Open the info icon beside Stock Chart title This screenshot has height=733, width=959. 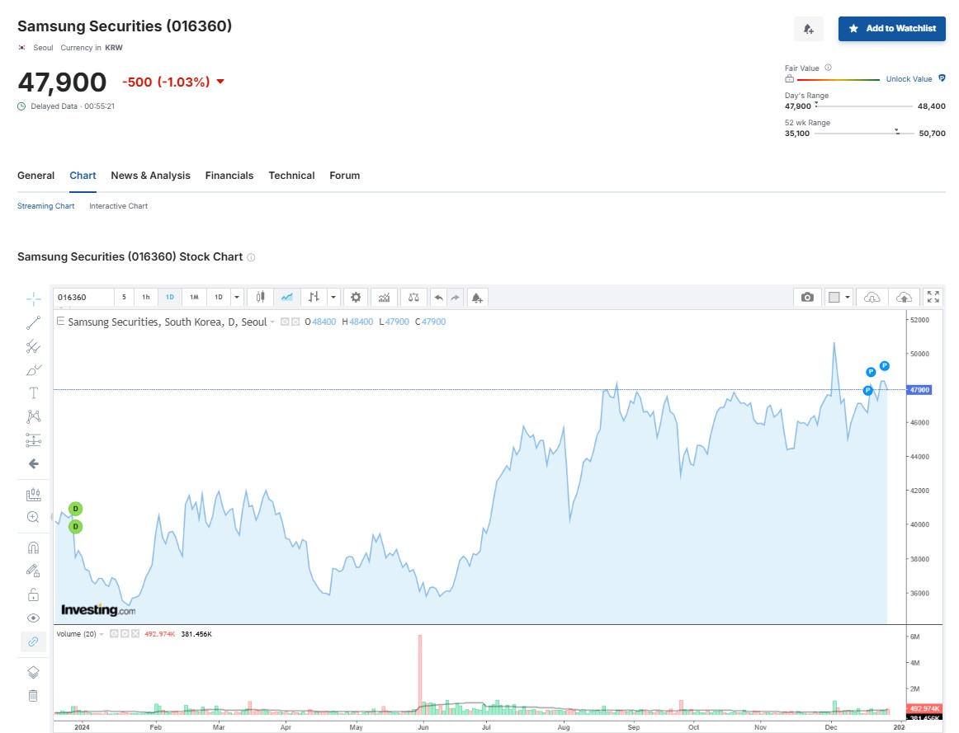click(x=251, y=258)
